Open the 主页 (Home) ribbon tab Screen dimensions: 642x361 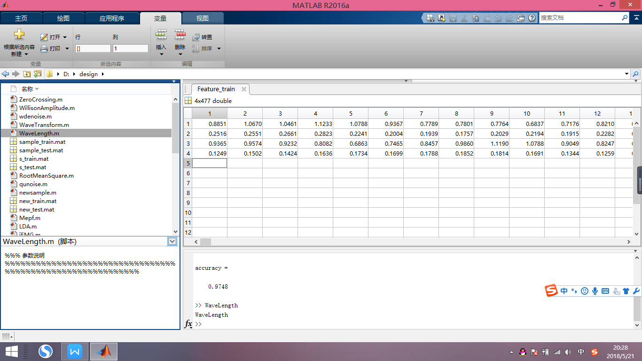(x=21, y=18)
